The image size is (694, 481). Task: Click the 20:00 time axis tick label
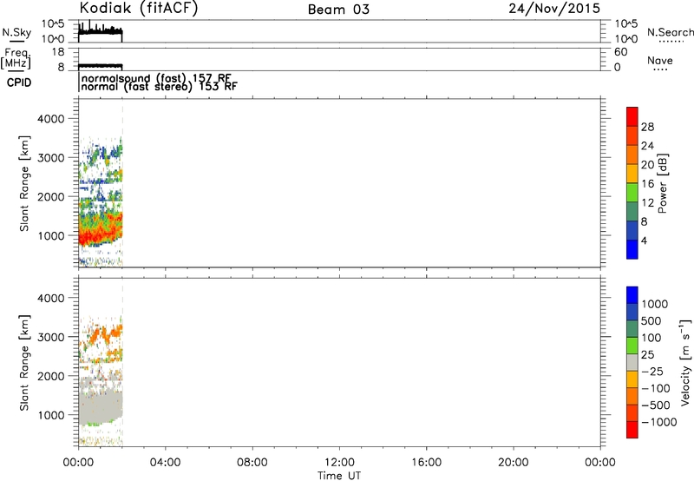pos(513,463)
